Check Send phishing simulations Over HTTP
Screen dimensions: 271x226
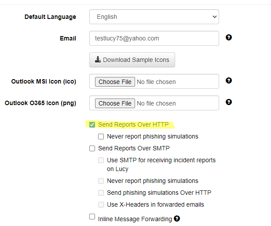click(101, 193)
